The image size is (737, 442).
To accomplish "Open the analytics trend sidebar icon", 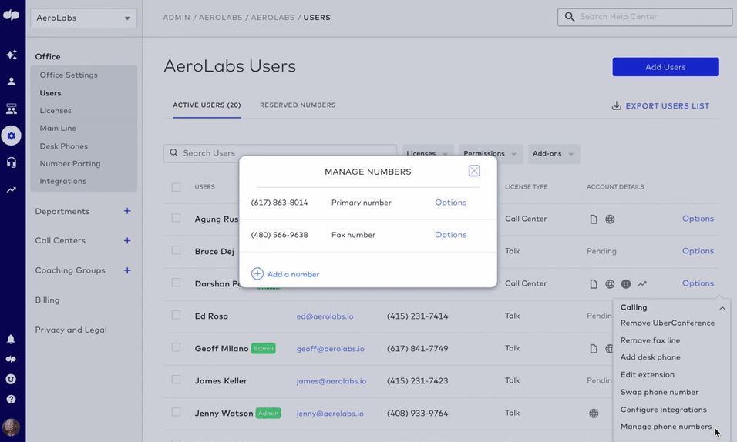I will 12,189.
